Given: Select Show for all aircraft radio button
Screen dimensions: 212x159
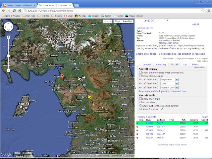Looking at the screenshot, I should 140,109.
